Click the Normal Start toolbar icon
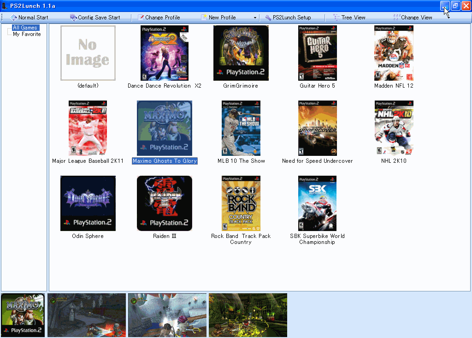This screenshot has width=472, height=338. 14,18
